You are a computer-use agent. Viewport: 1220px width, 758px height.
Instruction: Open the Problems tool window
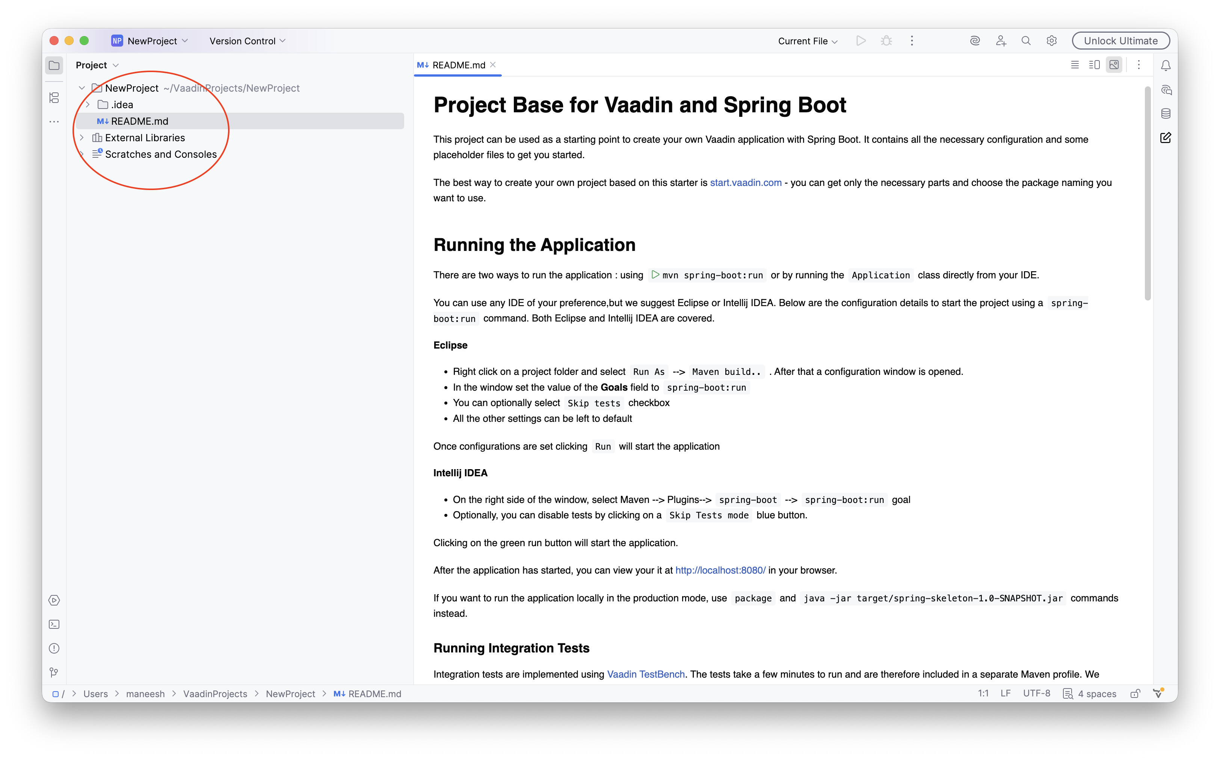click(x=54, y=648)
